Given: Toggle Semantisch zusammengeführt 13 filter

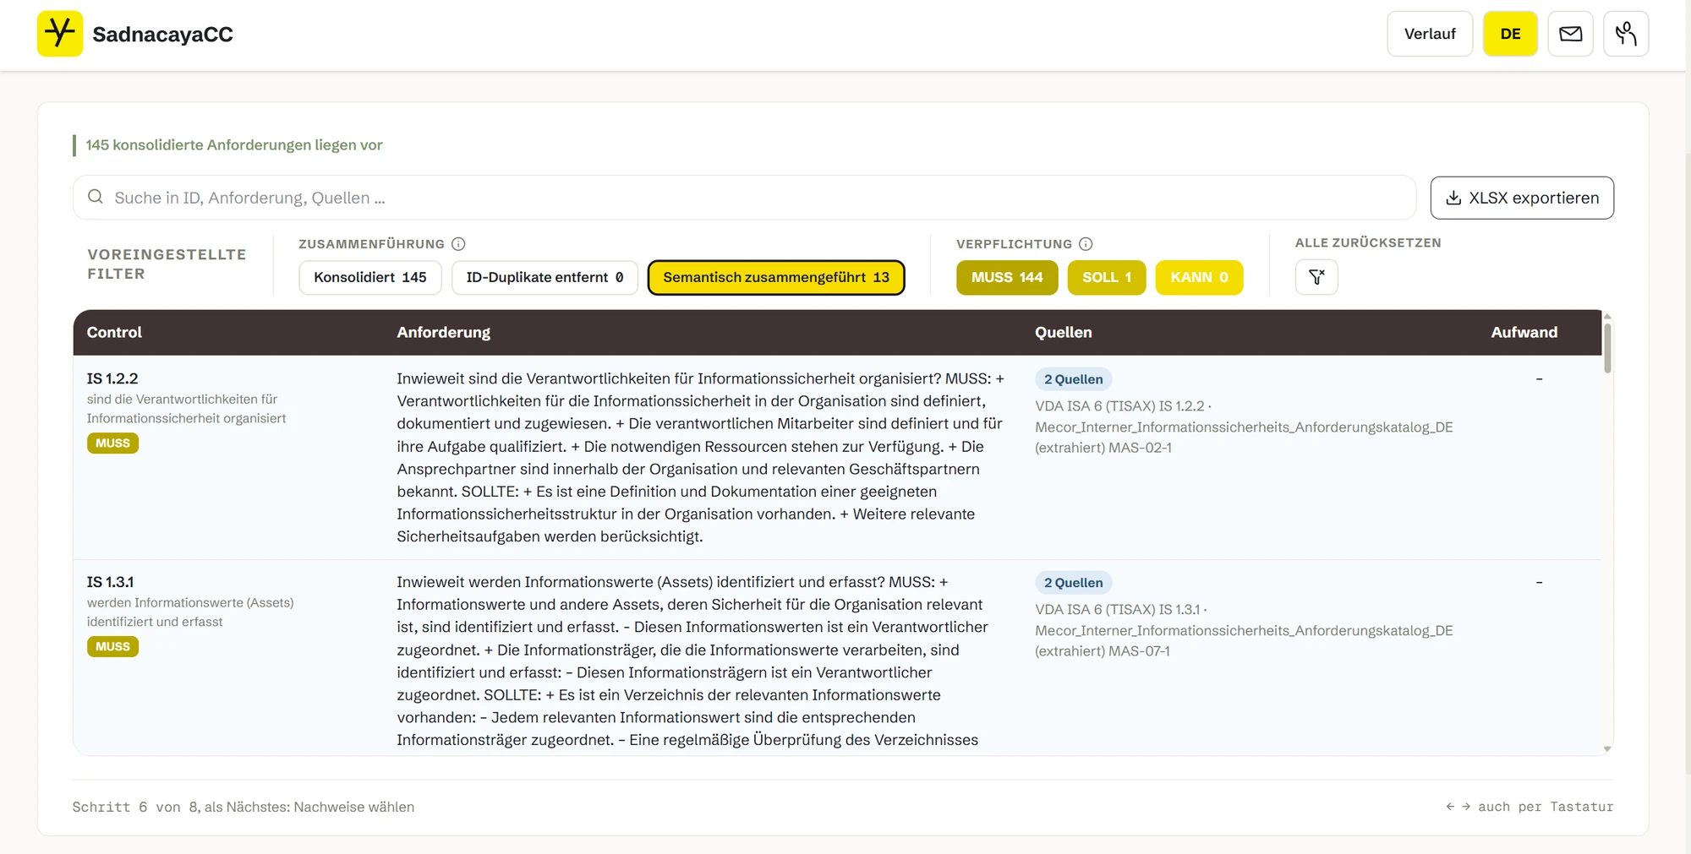Looking at the screenshot, I should tap(776, 277).
